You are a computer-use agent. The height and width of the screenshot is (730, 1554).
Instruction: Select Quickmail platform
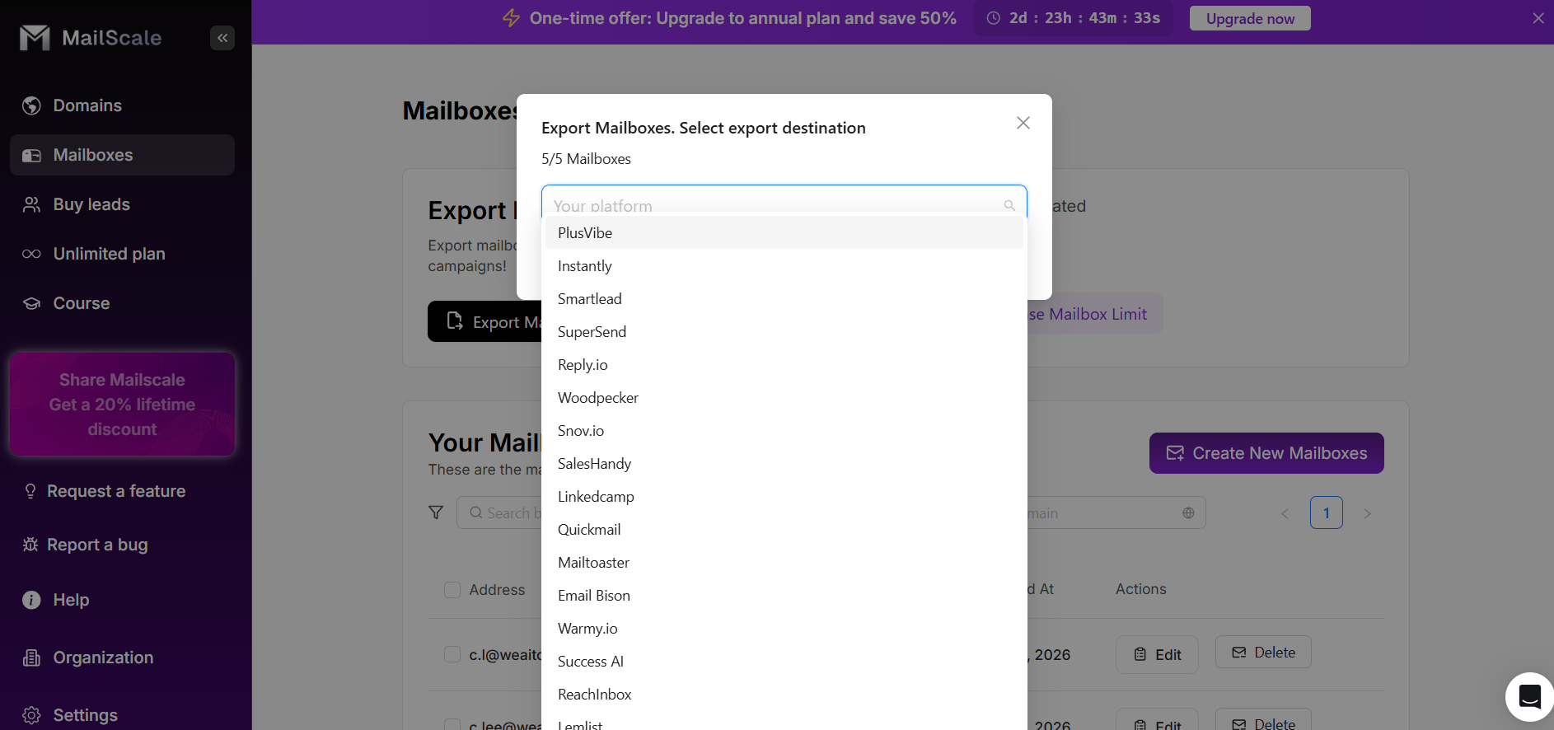(x=784, y=530)
